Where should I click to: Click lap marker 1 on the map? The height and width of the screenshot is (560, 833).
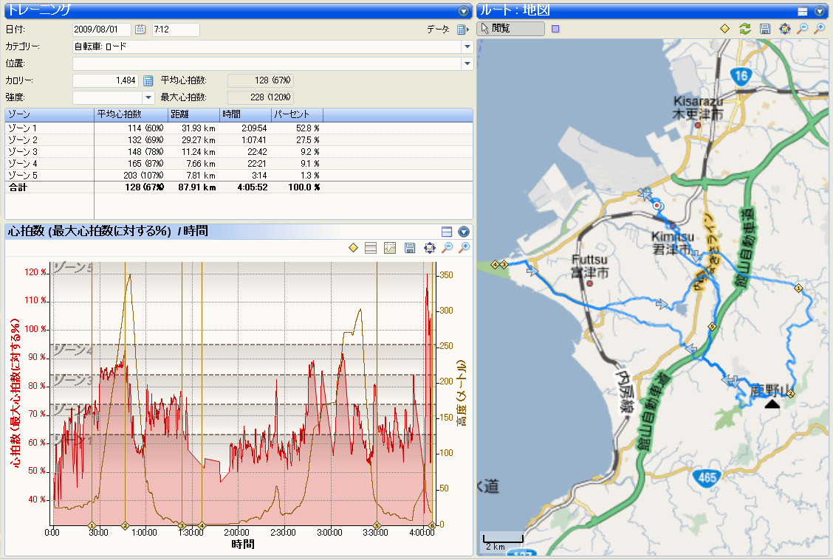(798, 288)
